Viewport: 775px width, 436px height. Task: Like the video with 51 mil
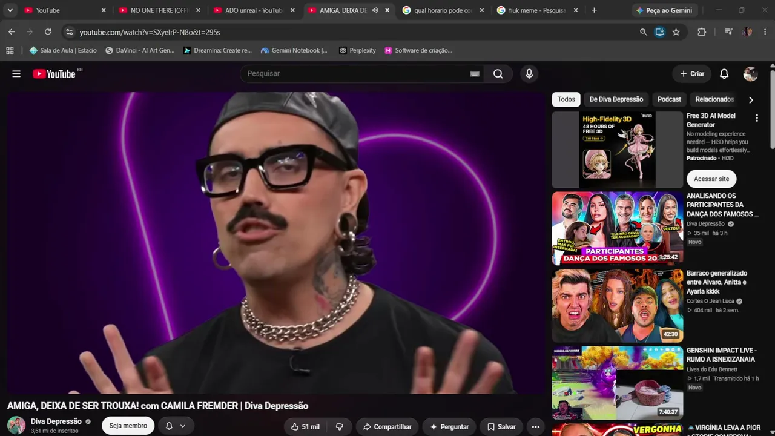coord(305,427)
